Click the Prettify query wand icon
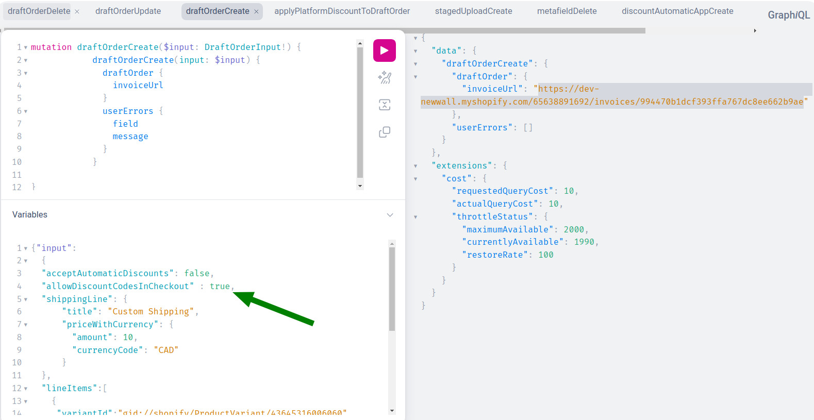 point(385,78)
